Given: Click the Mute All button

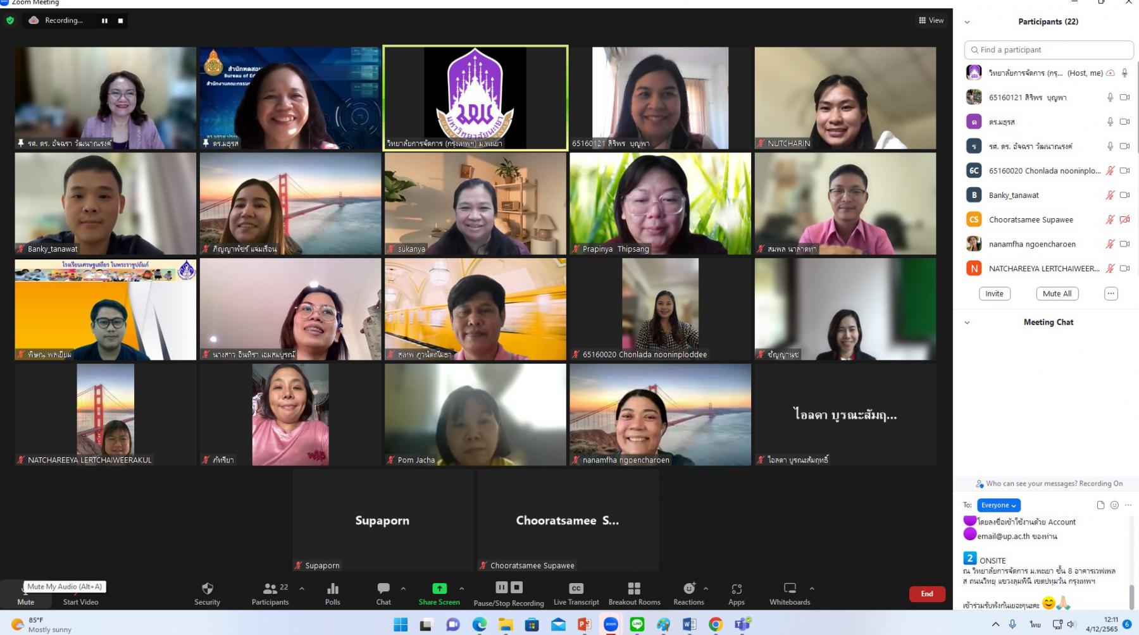Looking at the screenshot, I should [x=1057, y=293].
